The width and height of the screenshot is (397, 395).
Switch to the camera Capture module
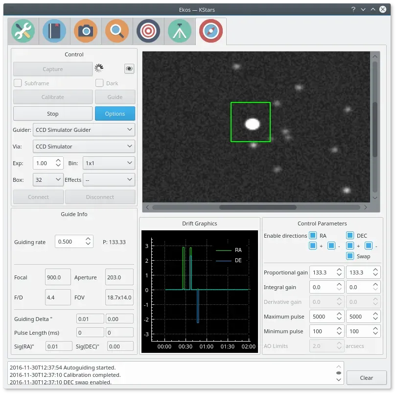pyautogui.click(x=86, y=31)
